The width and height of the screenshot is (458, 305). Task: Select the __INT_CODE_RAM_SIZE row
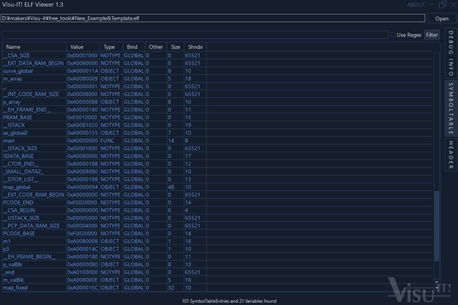point(217,94)
